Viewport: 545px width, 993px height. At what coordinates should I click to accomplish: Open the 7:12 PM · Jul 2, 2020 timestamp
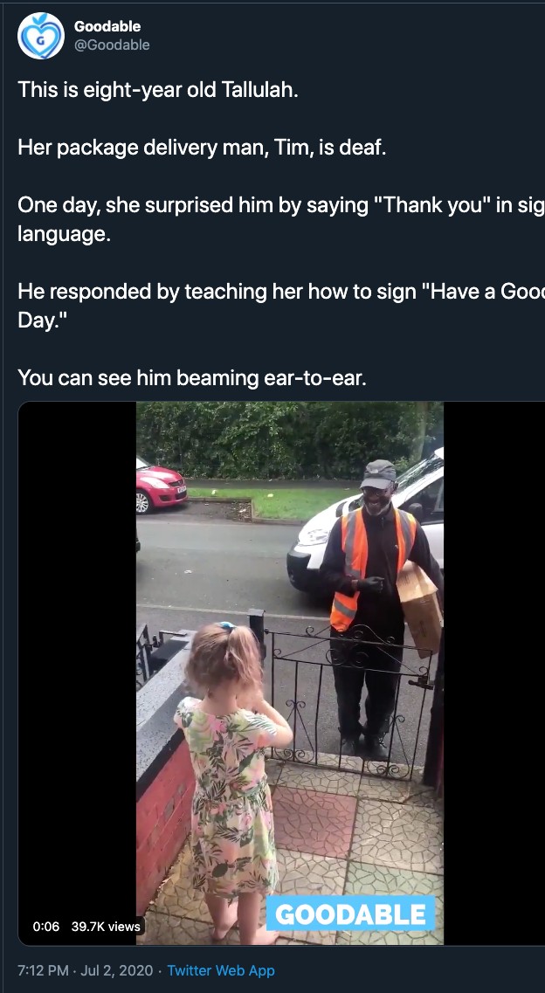pos(86,970)
